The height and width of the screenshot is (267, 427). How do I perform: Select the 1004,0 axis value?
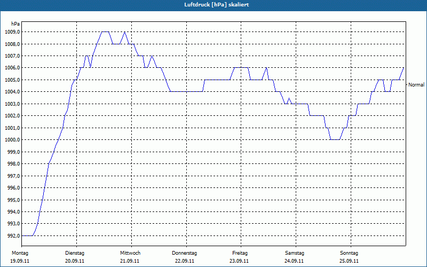(x=12, y=92)
